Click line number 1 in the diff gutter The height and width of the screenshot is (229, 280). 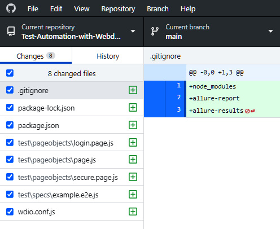tap(179, 85)
